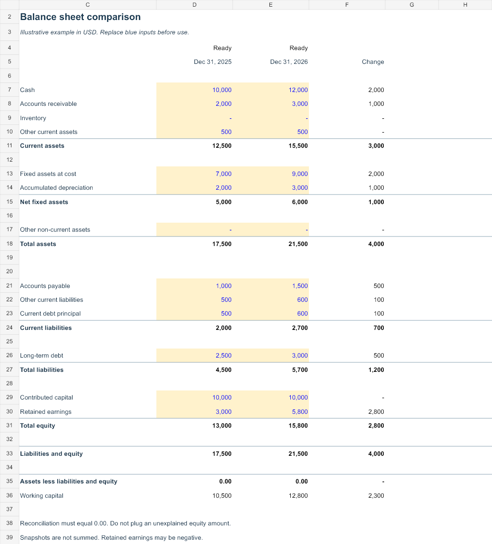The width and height of the screenshot is (492, 544).
Task: Select row 33 header
Action: pyautogui.click(x=10, y=453)
